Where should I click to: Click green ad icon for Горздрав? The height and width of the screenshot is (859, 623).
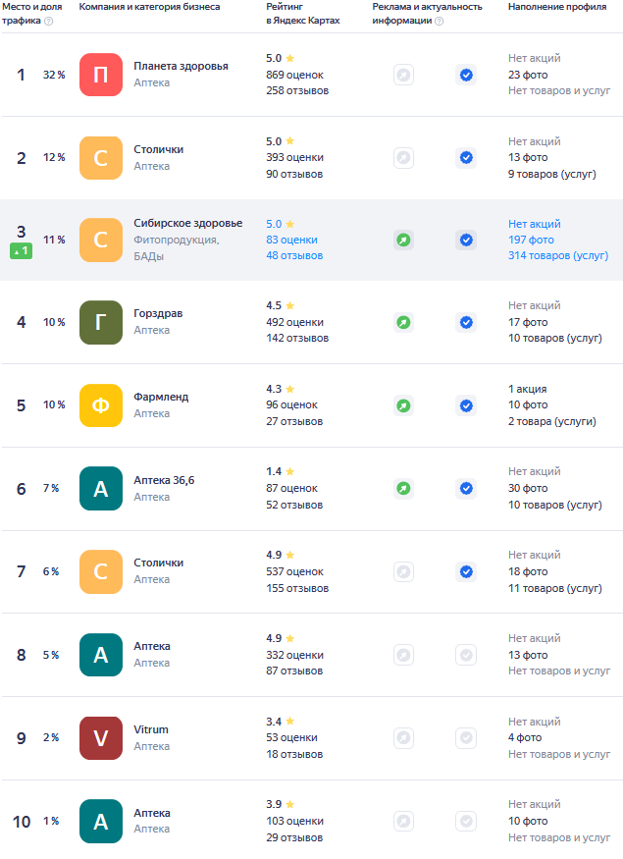[x=403, y=322]
